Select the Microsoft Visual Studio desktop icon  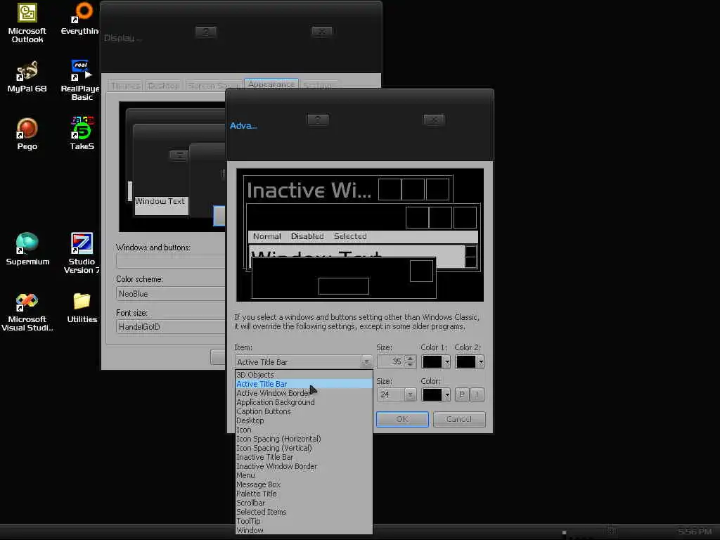click(x=27, y=313)
